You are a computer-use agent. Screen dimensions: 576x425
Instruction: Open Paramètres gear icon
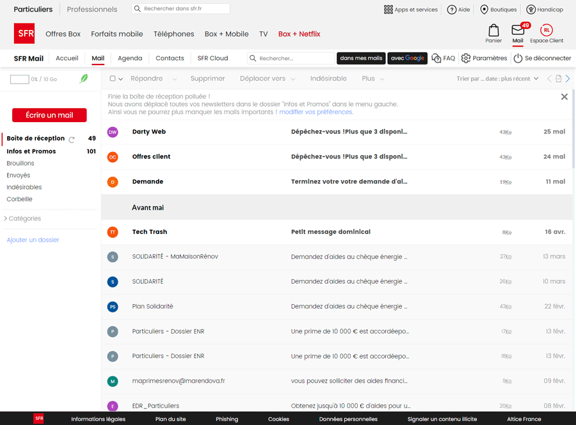(466, 58)
